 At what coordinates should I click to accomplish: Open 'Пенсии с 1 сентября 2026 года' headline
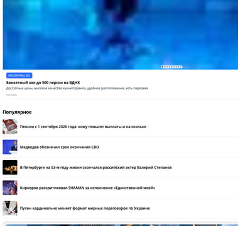click(x=83, y=127)
